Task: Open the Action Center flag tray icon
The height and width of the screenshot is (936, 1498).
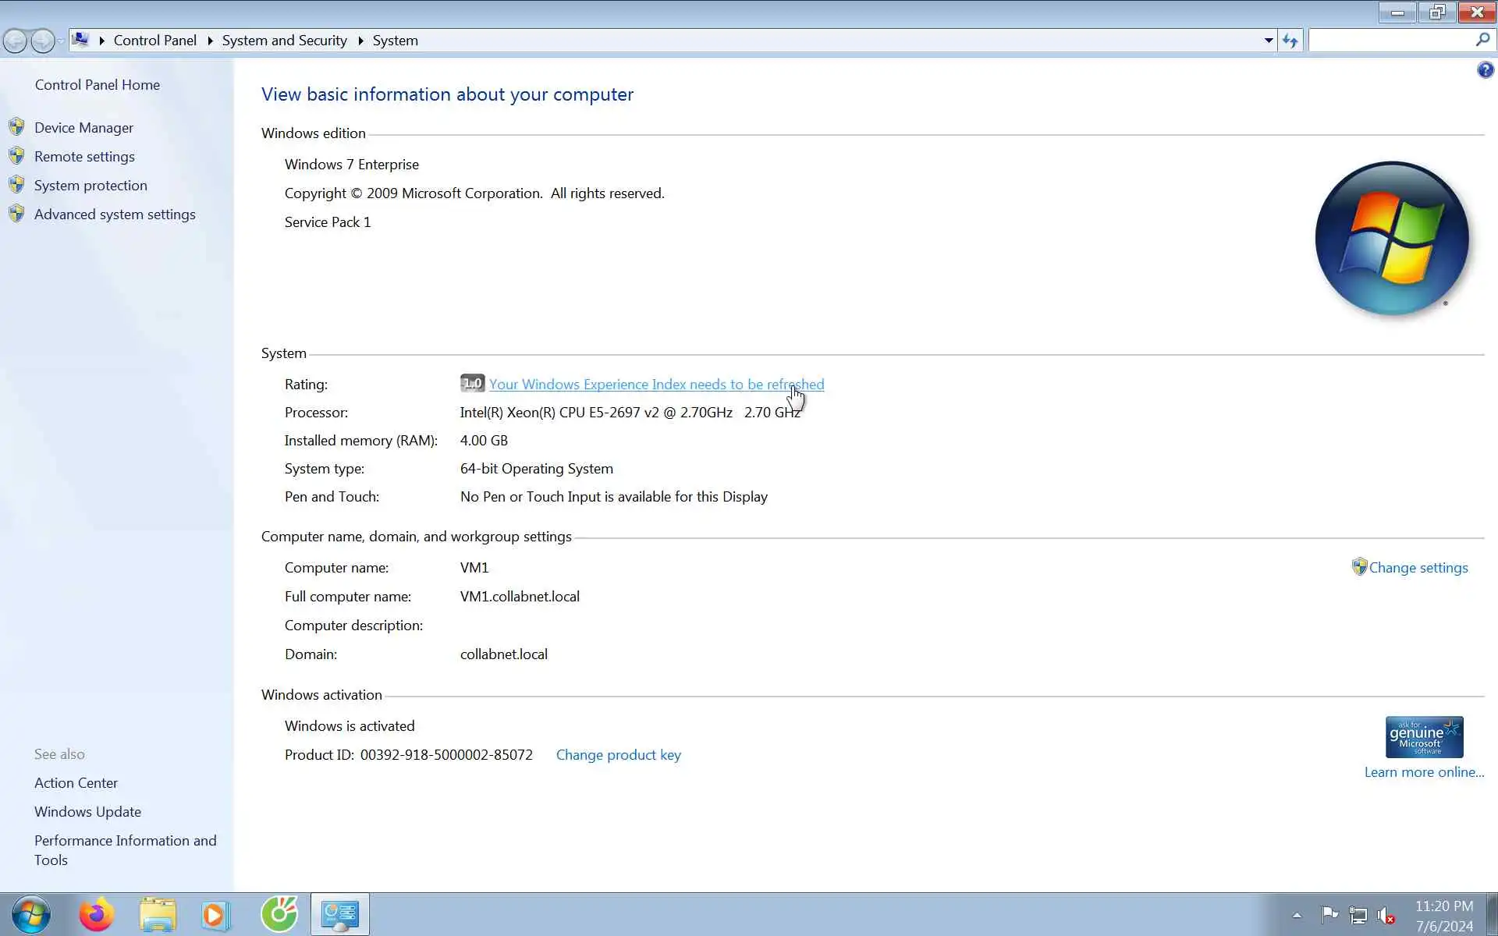Action: coord(1329,915)
